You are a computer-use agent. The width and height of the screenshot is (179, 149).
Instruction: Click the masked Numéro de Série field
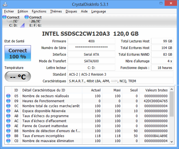point(91,48)
